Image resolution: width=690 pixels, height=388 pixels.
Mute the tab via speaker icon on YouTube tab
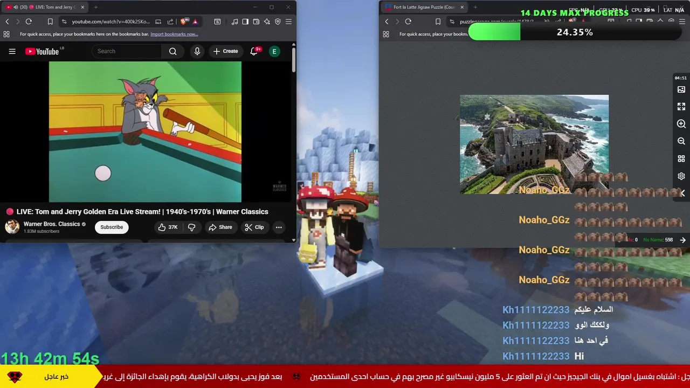coord(15,7)
